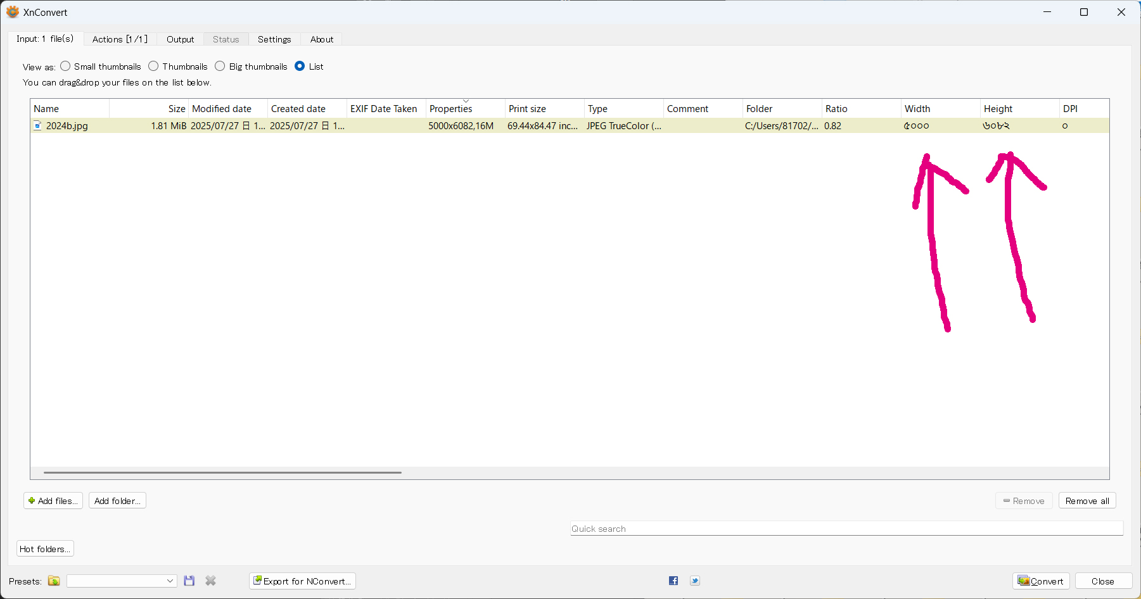Click the 5000x6082,16M properties cell

[461, 125]
